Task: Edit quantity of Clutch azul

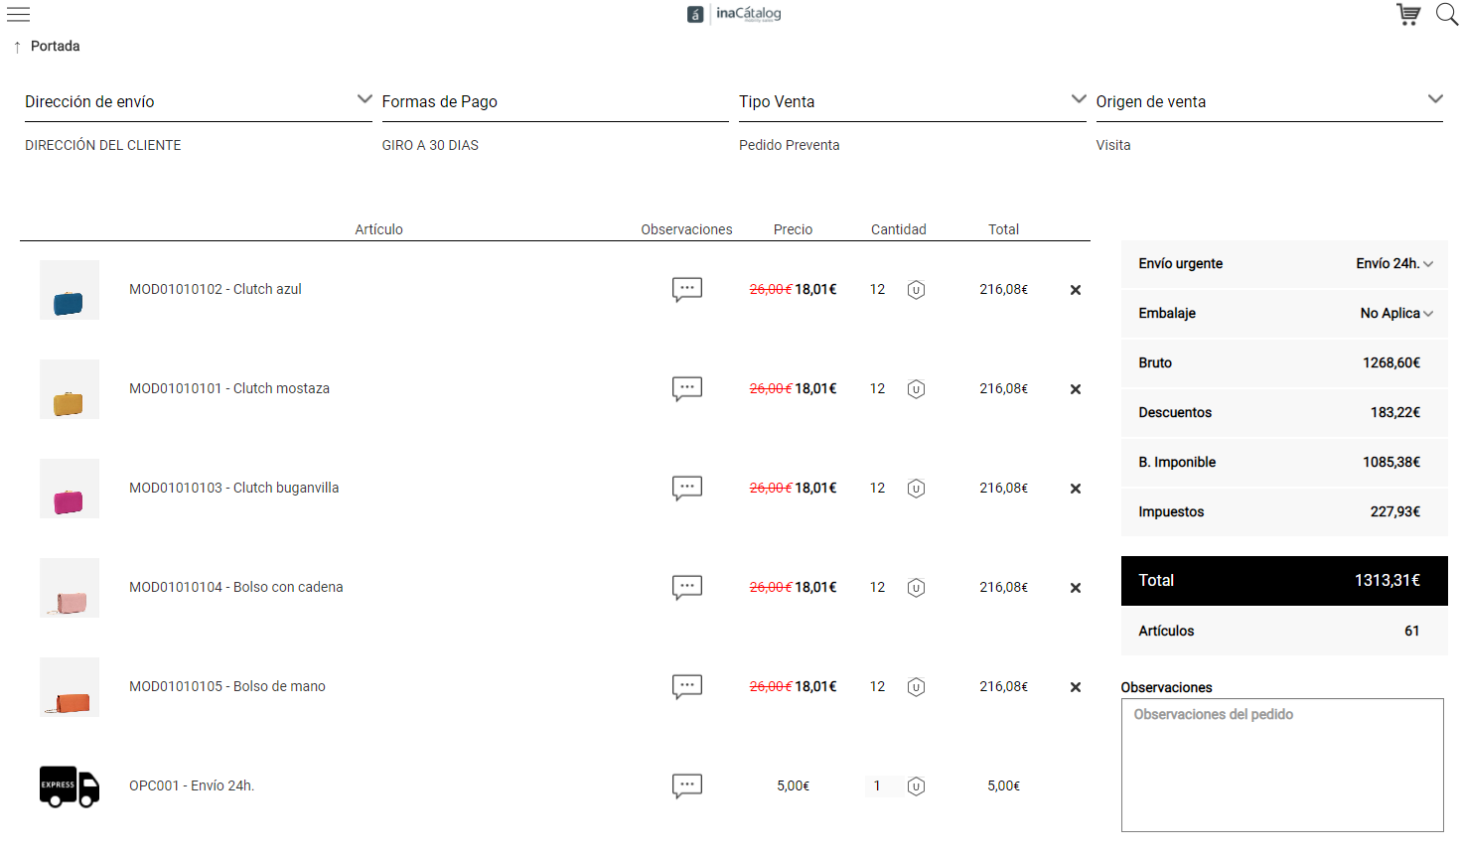Action: (878, 289)
